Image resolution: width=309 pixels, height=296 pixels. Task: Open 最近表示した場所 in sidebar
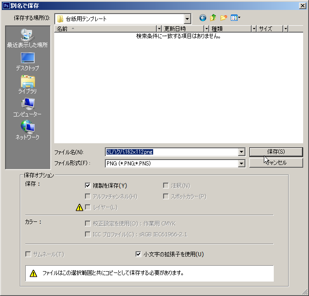(27, 38)
